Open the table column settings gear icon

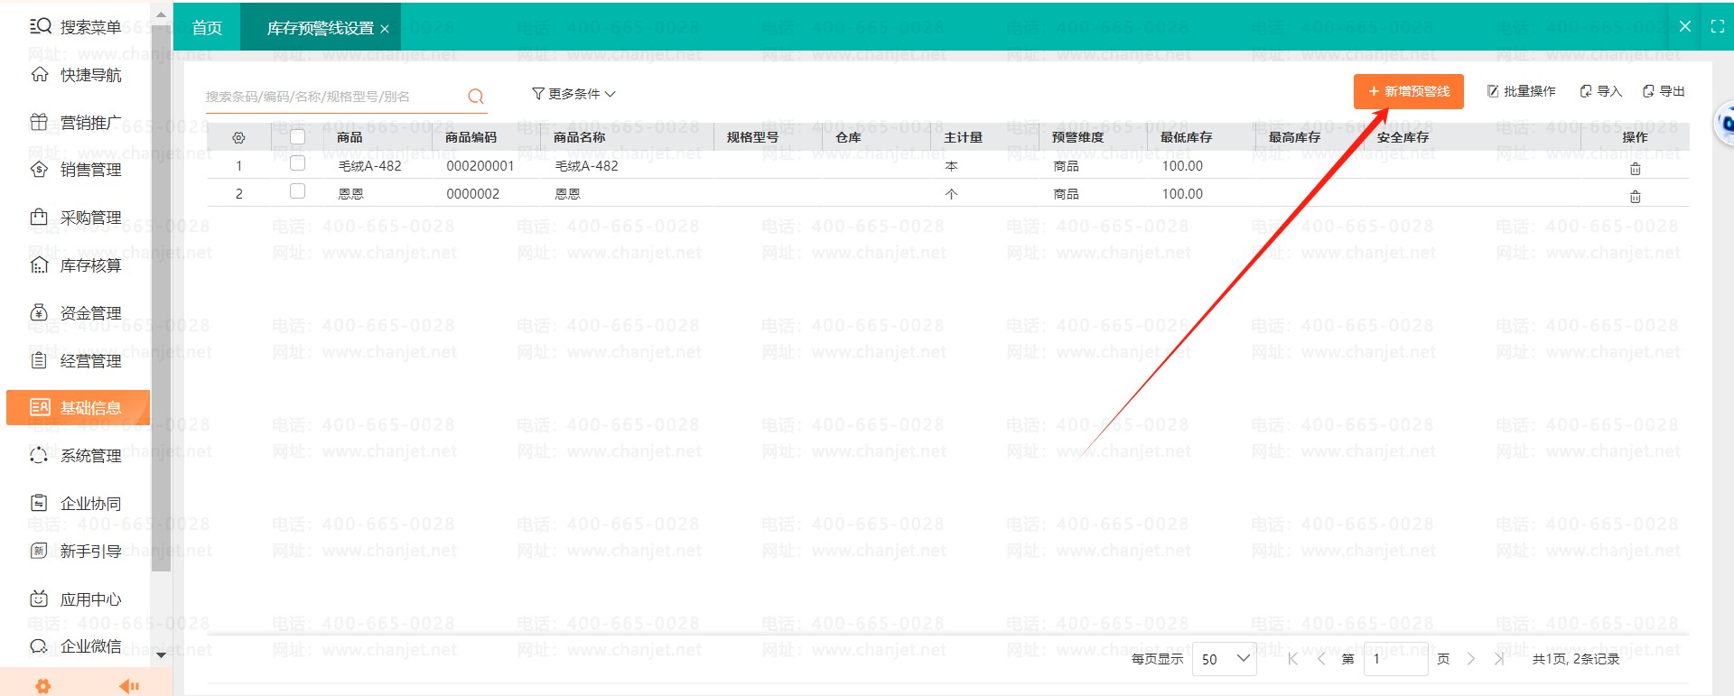coord(238,138)
